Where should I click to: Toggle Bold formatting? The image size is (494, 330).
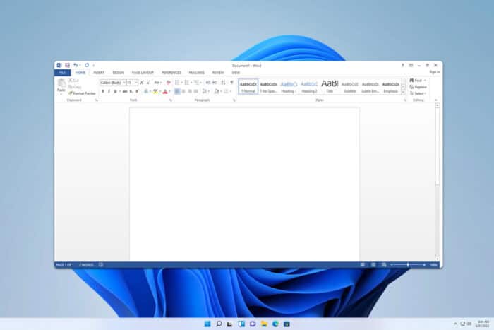(102, 91)
